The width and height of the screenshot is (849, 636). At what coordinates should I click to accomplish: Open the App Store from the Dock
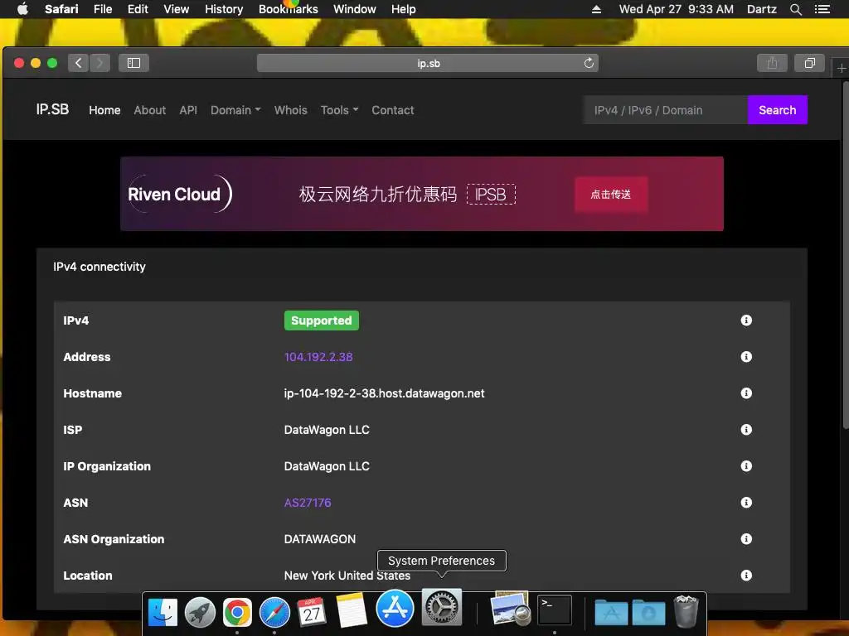click(x=395, y=608)
